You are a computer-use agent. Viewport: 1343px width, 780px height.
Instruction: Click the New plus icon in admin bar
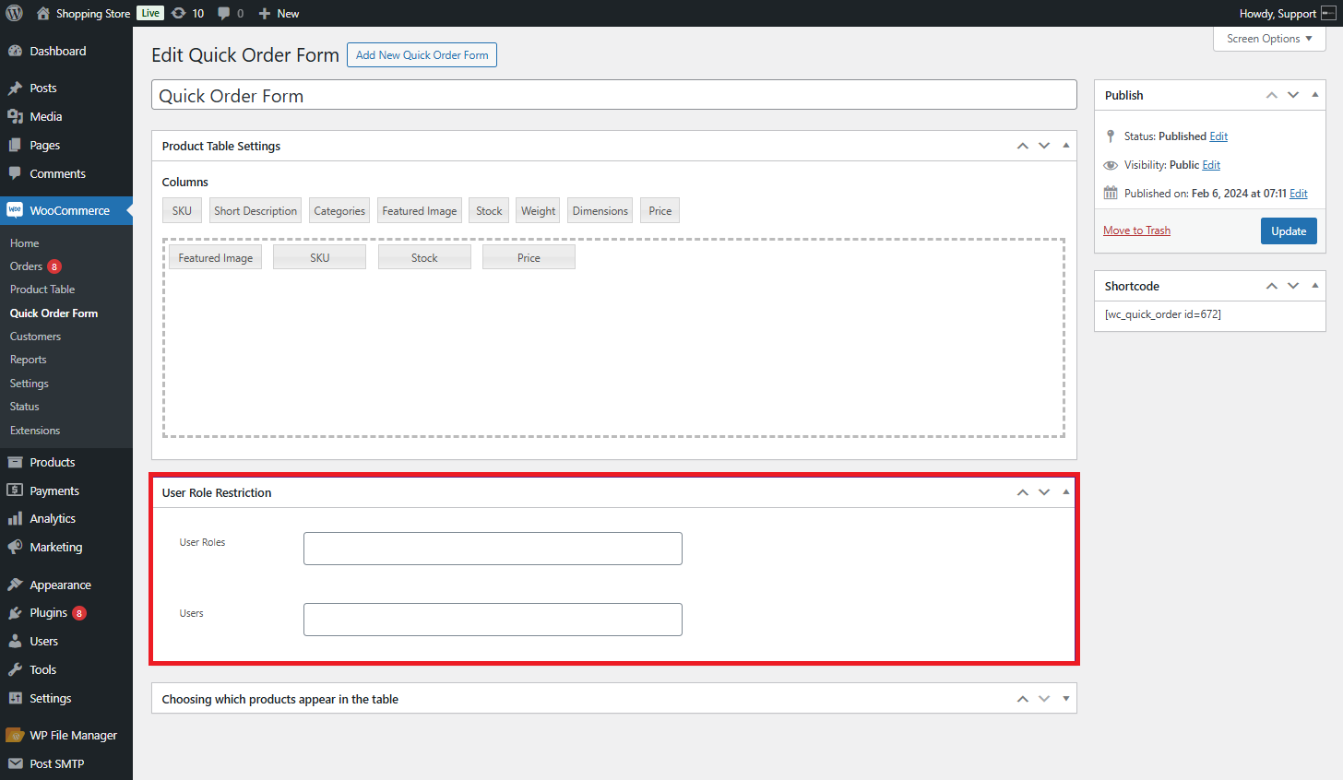tap(264, 13)
